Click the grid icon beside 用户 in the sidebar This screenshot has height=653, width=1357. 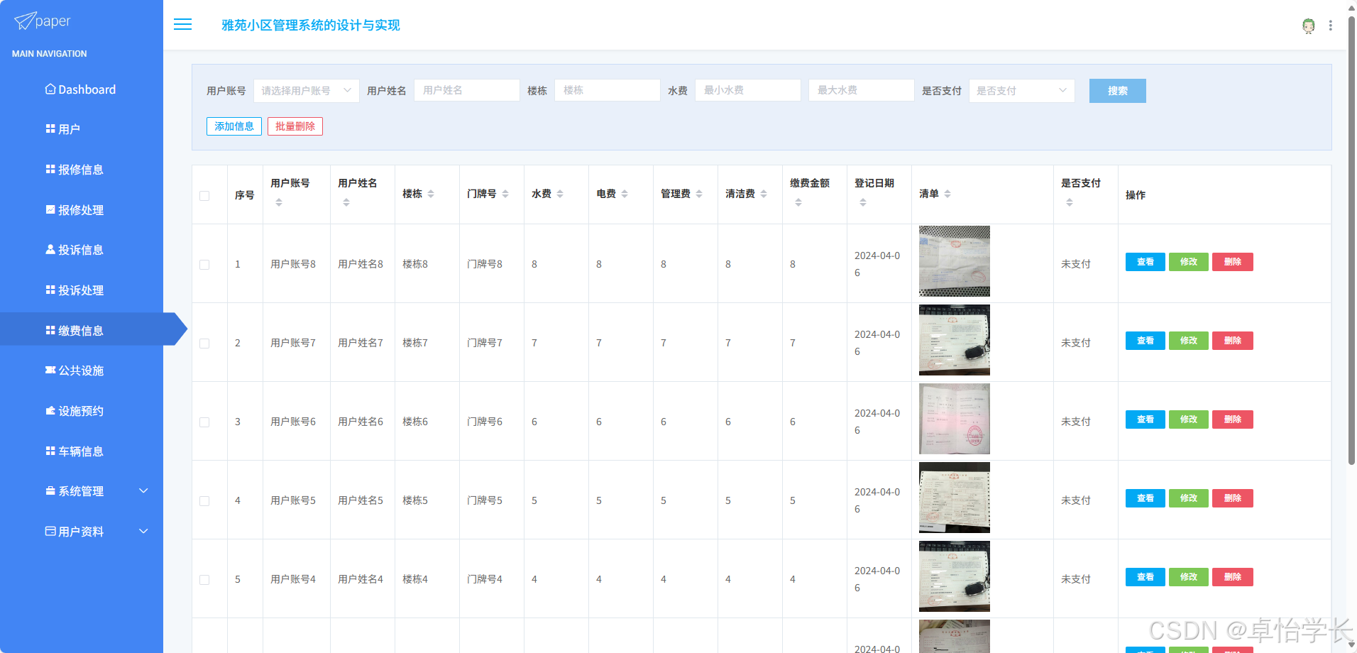point(50,129)
